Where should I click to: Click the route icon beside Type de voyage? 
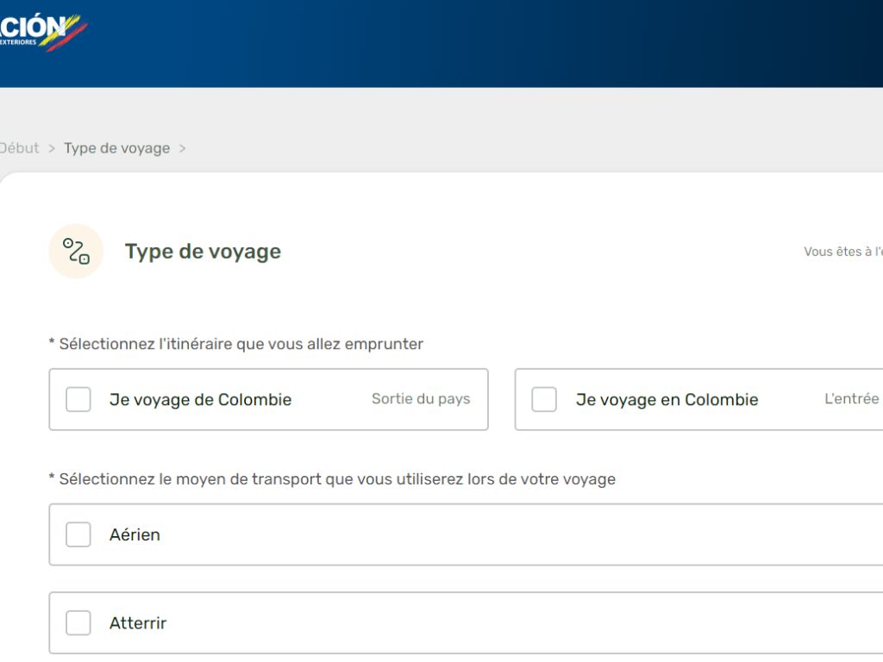(x=76, y=252)
